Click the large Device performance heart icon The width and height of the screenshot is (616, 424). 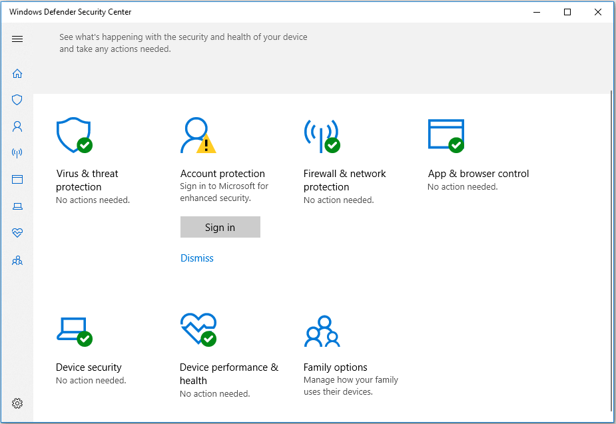click(198, 329)
